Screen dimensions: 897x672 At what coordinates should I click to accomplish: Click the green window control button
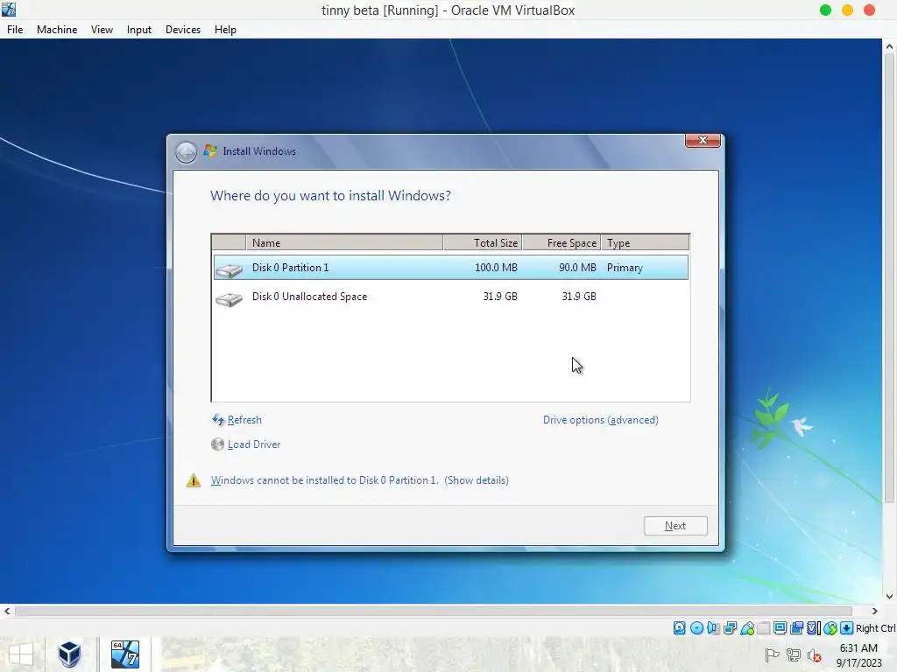825,10
